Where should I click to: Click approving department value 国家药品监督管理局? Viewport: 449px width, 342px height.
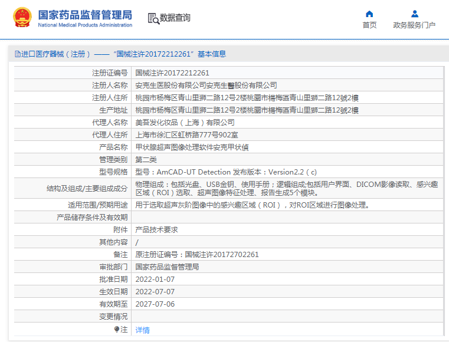pos(167,267)
